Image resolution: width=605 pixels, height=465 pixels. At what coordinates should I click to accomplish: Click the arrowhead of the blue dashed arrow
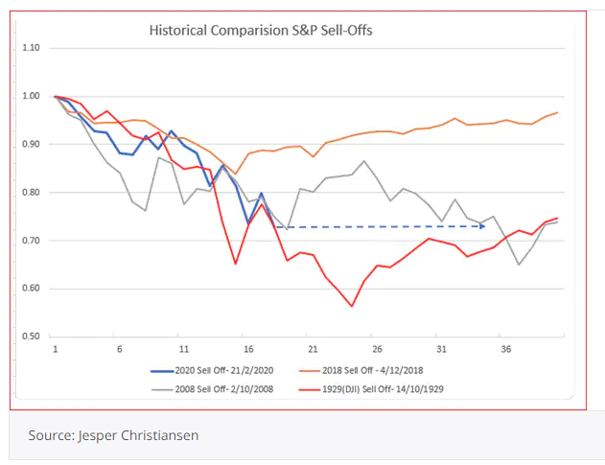point(482,226)
